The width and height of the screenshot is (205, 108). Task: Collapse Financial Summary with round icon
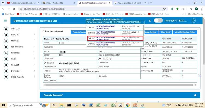pos(195,95)
